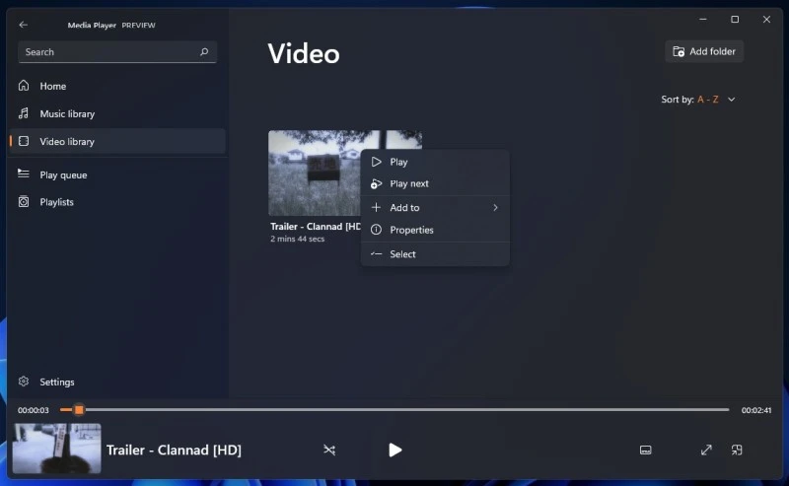789x486 pixels.
Task: Open the Music library
Action: tap(117, 113)
